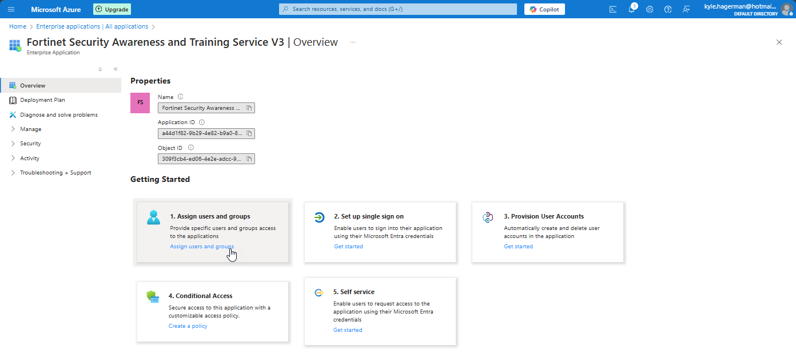Click the Create a policy link
Viewport: 796px width, 353px height.
188,326
